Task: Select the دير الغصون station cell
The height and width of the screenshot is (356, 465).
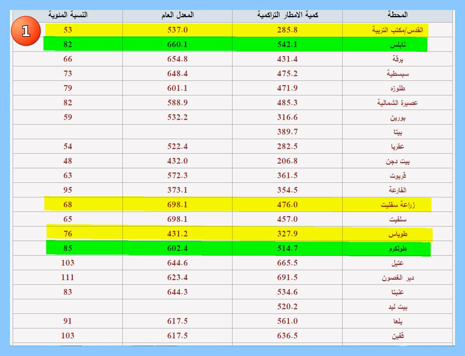Action: pos(397,277)
